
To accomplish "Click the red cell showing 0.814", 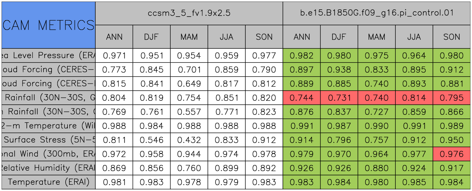I will (x=414, y=98).
